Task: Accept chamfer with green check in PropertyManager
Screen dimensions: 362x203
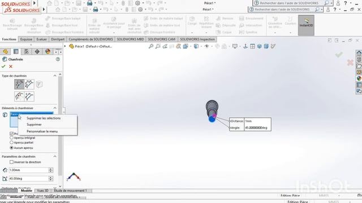Action: 3,67
